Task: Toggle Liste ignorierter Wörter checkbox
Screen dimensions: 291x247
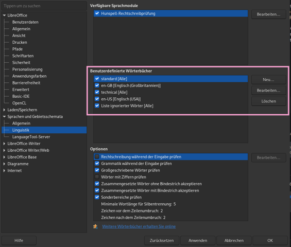Action: (97, 105)
